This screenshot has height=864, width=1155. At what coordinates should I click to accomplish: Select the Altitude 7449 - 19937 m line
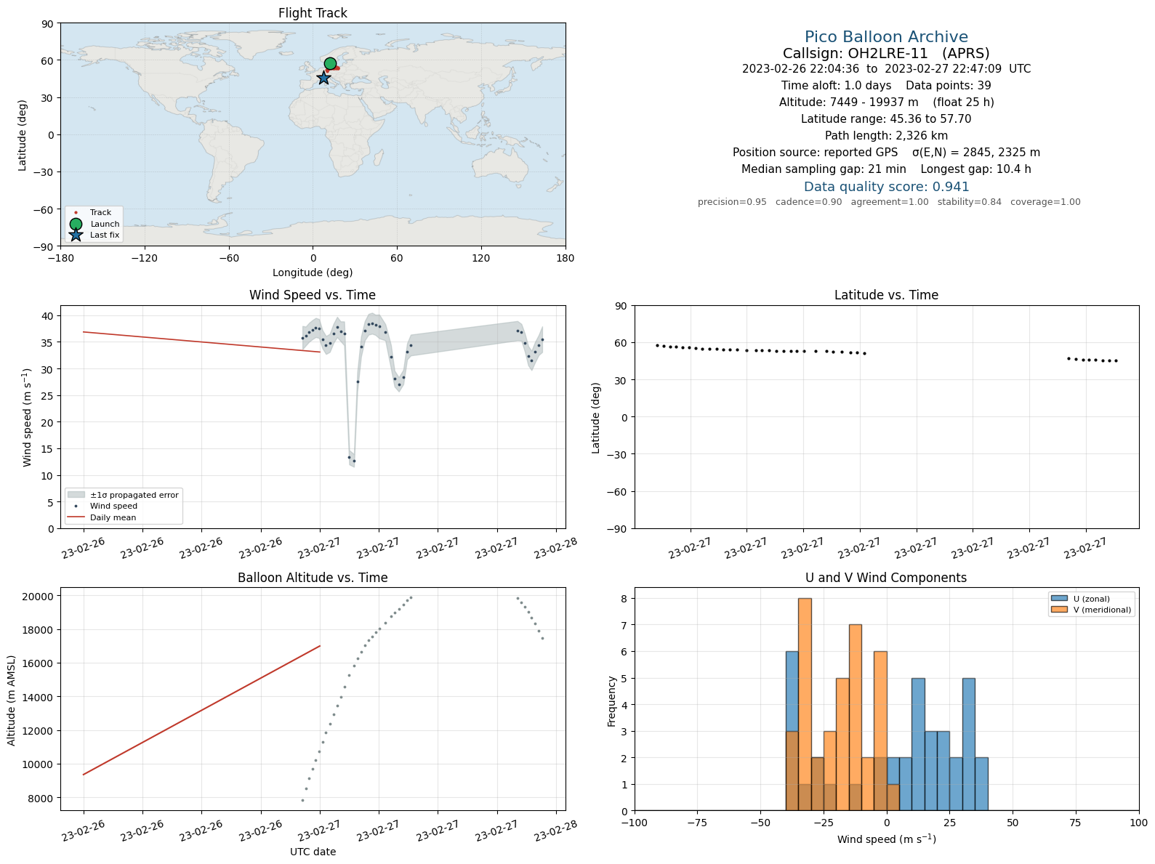coord(886,102)
